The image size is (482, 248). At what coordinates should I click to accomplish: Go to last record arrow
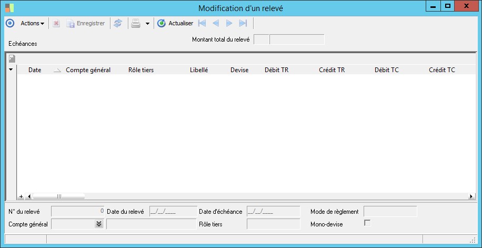[243, 23]
